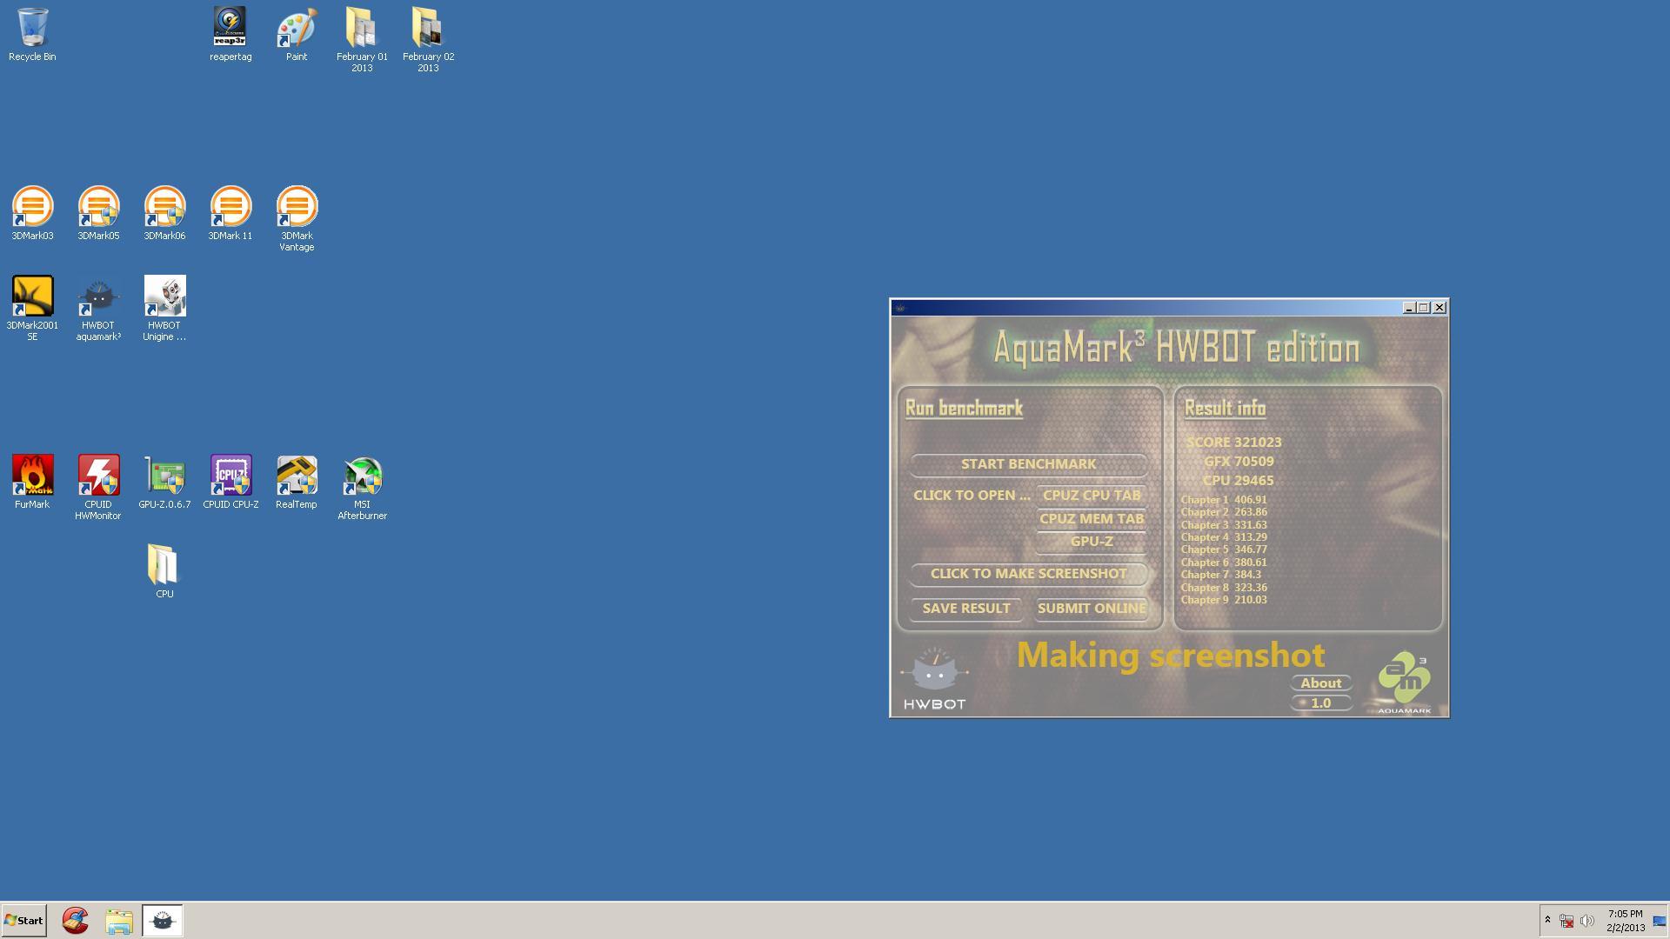Select the FurMark icon
The height and width of the screenshot is (939, 1670).
pos(32,482)
